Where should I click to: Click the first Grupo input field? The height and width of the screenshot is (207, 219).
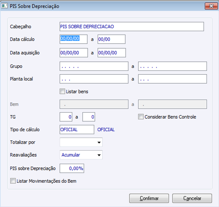point(94,66)
